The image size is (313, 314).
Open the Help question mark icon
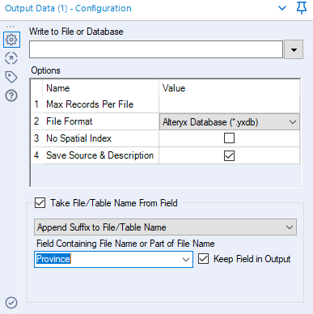(x=11, y=95)
